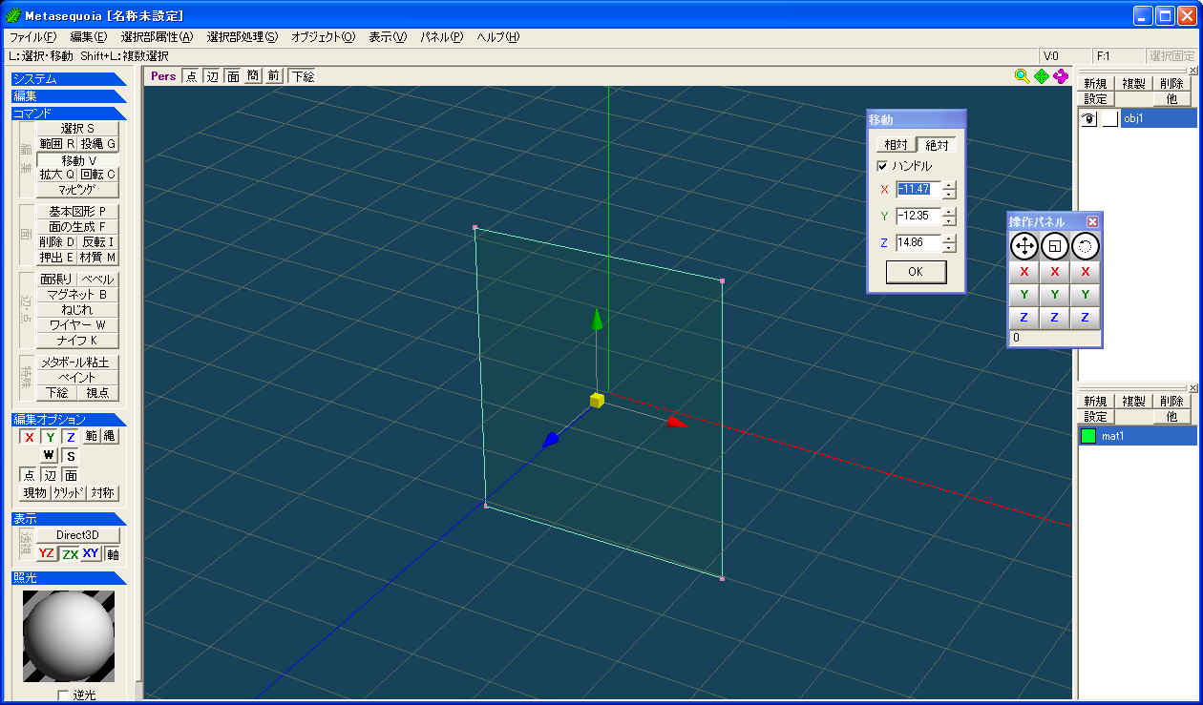The height and width of the screenshot is (705, 1203).
Task: Open the オブジェクト(O) menu
Action: [323, 37]
